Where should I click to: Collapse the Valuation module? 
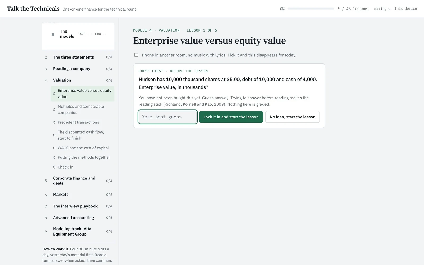[78, 80]
